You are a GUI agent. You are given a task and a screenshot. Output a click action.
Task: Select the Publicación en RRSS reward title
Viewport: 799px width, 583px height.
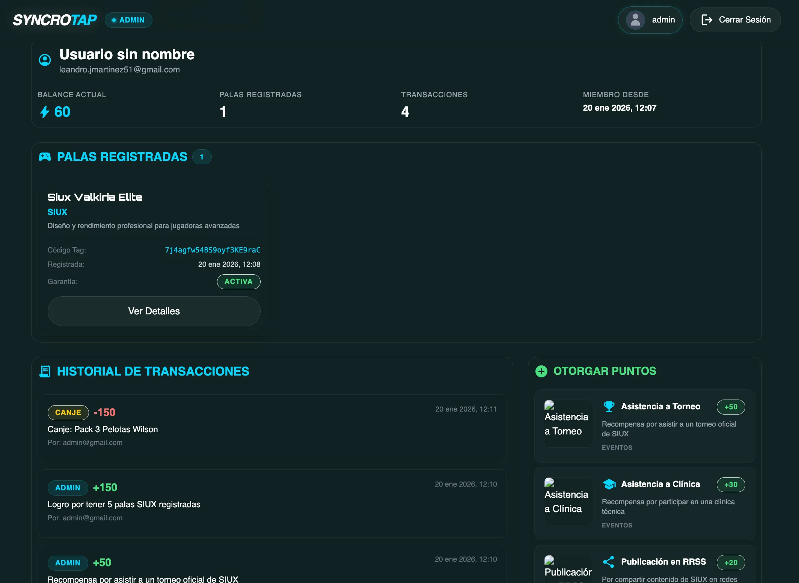click(x=663, y=562)
